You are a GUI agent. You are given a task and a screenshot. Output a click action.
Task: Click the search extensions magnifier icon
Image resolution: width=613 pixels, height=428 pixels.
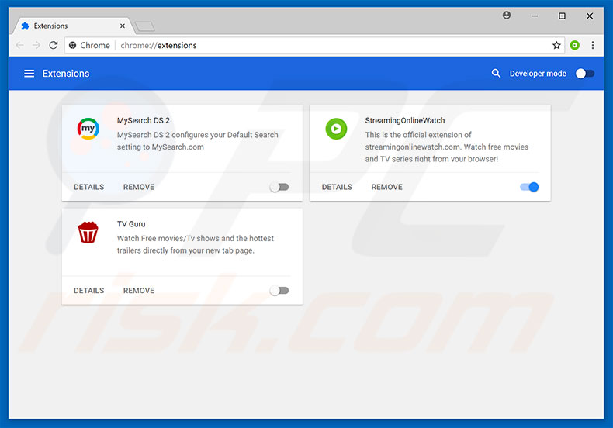click(496, 74)
